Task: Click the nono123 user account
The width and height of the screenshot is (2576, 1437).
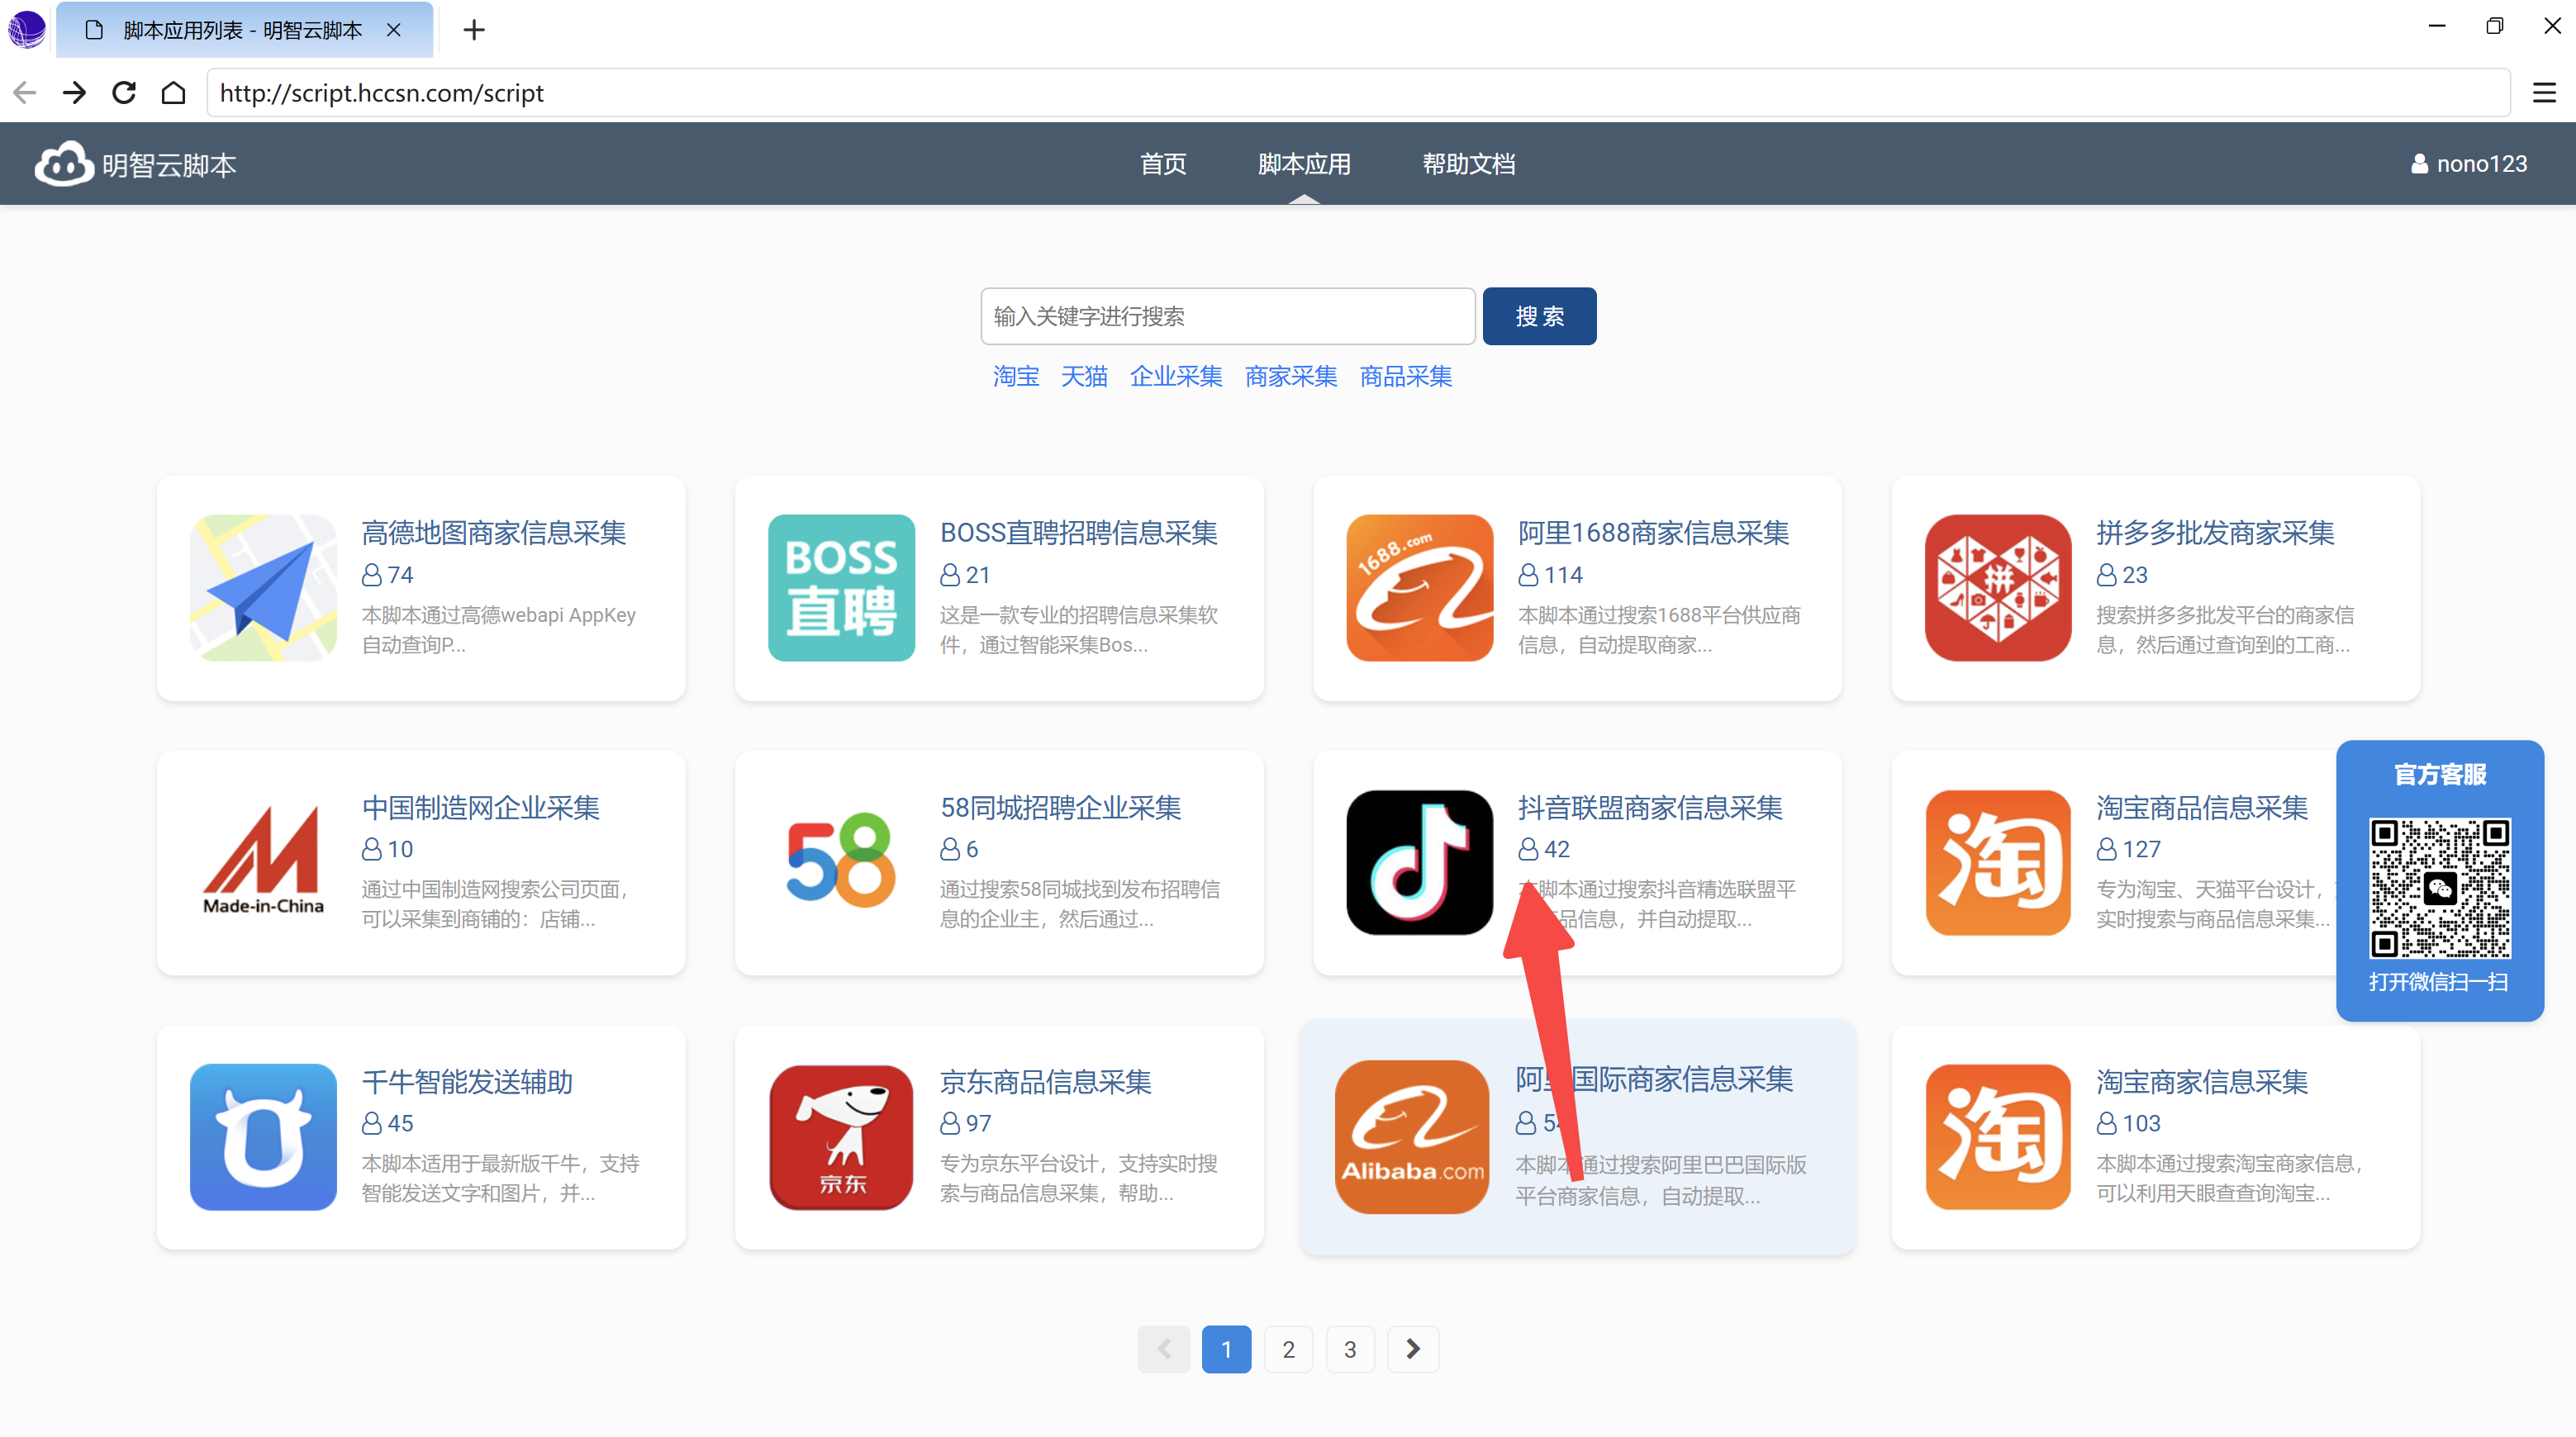Action: [2469, 164]
